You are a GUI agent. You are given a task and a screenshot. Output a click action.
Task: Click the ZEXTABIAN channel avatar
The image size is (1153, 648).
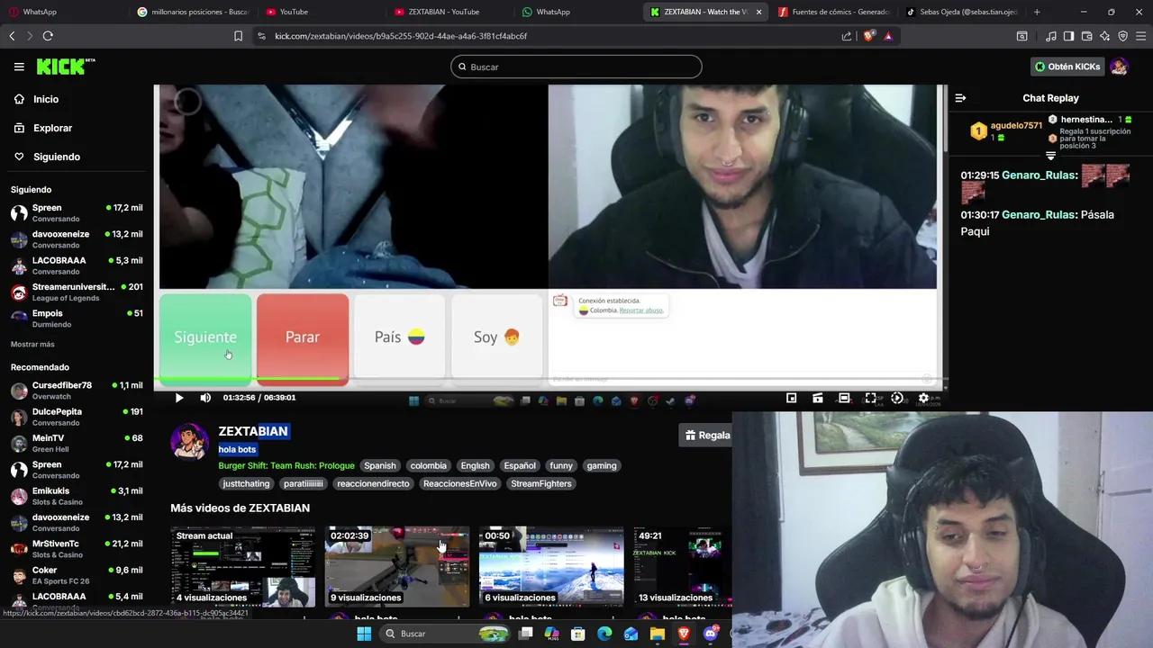(x=190, y=441)
